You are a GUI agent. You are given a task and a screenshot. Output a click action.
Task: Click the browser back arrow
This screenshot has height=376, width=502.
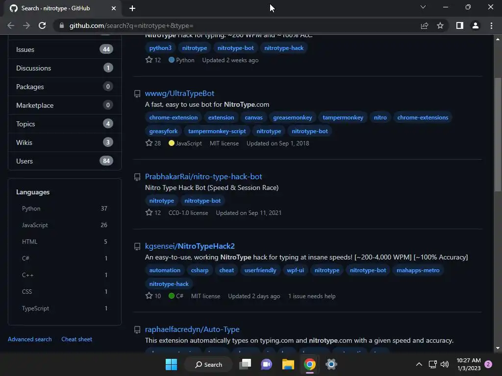click(x=11, y=25)
